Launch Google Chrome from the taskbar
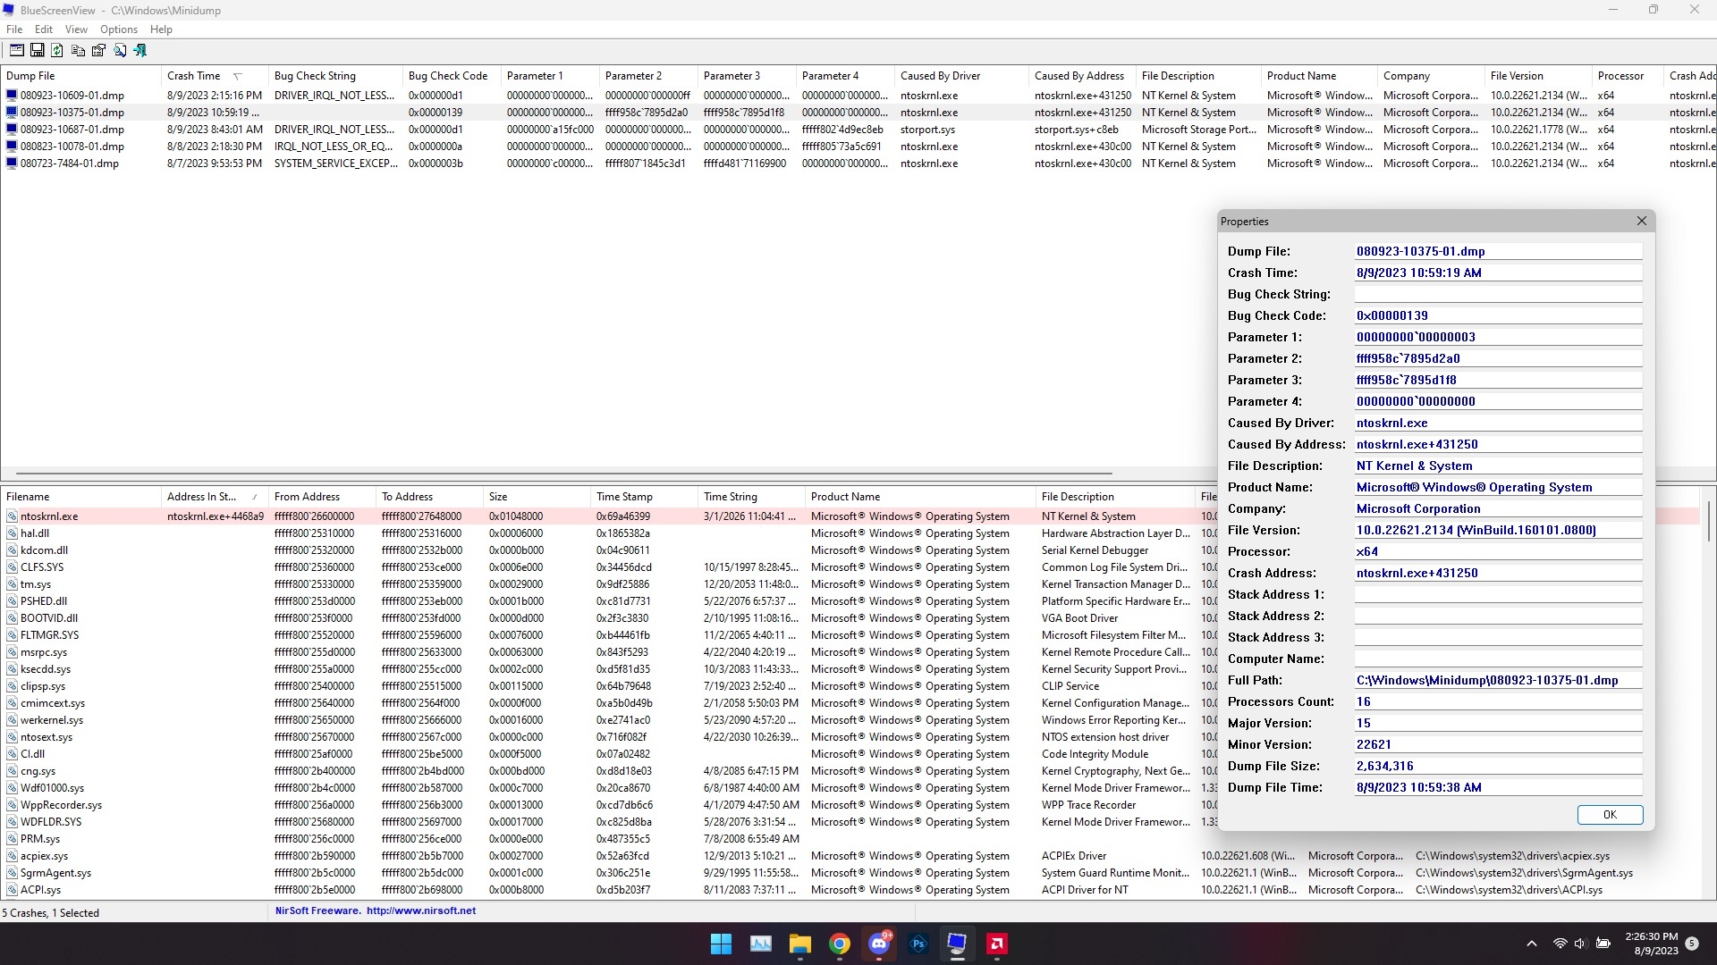 (x=839, y=944)
